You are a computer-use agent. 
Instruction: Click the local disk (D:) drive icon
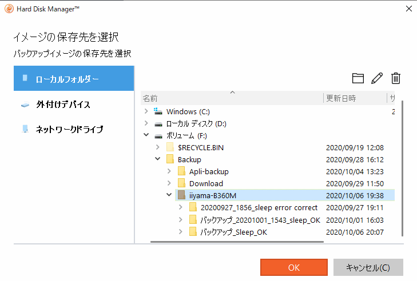[x=158, y=123]
